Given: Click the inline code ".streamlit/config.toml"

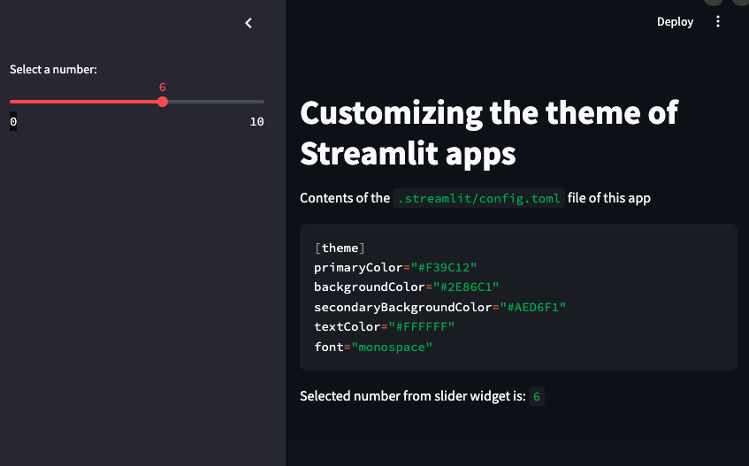Looking at the screenshot, I should point(478,198).
